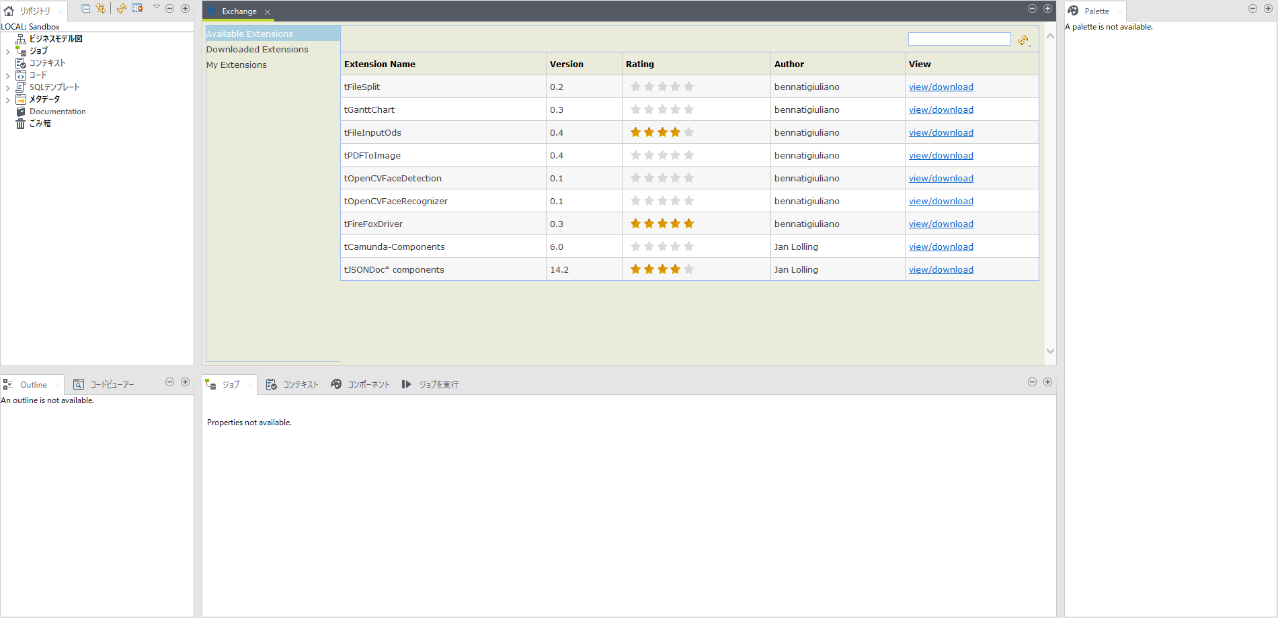Refresh the repository using the refresh icon
Screen dimensions: 1278x618
pos(122,8)
